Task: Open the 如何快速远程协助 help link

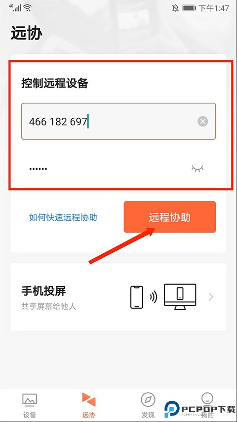Action: tap(63, 217)
